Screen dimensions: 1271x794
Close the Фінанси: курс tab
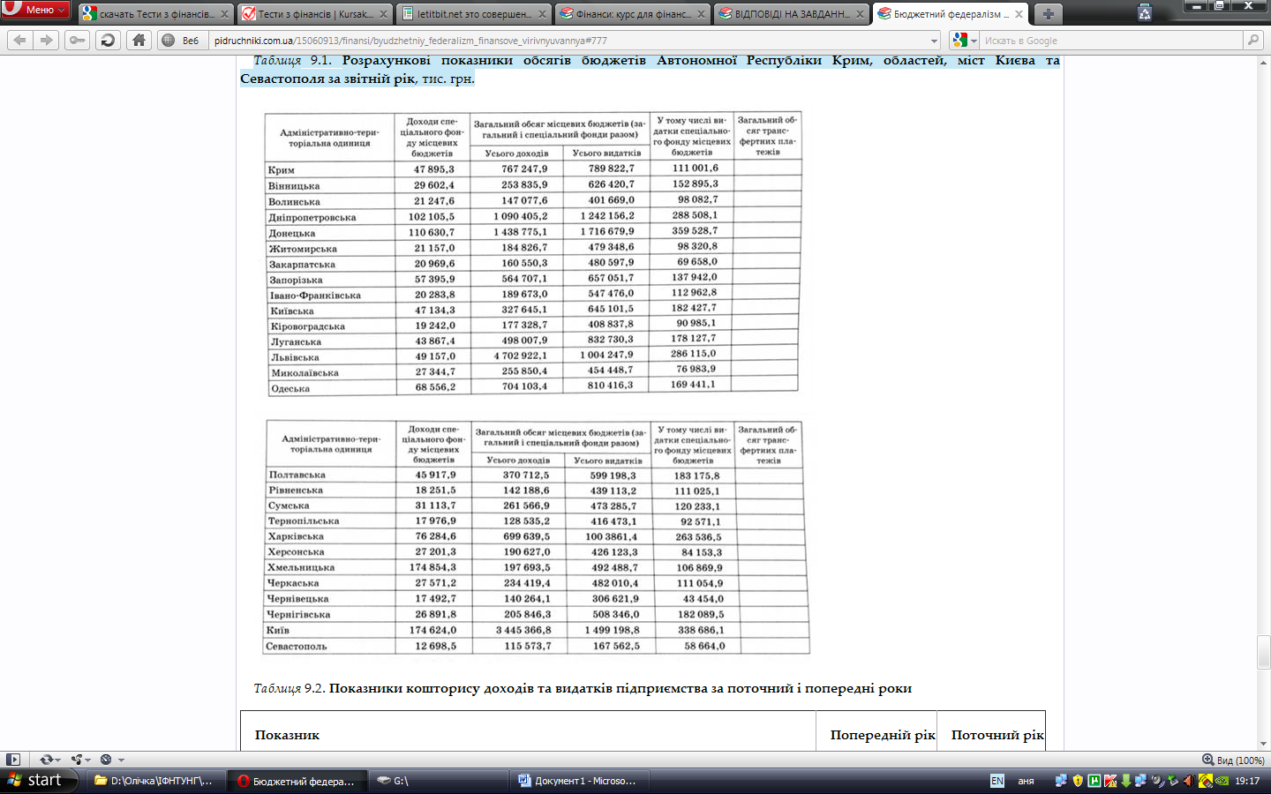[701, 14]
